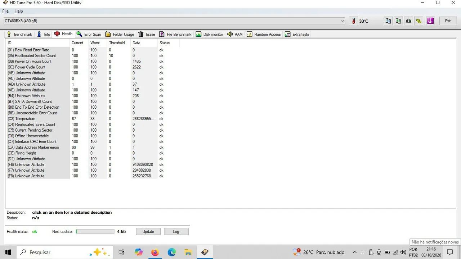Select the (F6) Unknown Attribute row
The height and width of the screenshot is (259, 461).
click(x=93, y=165)
